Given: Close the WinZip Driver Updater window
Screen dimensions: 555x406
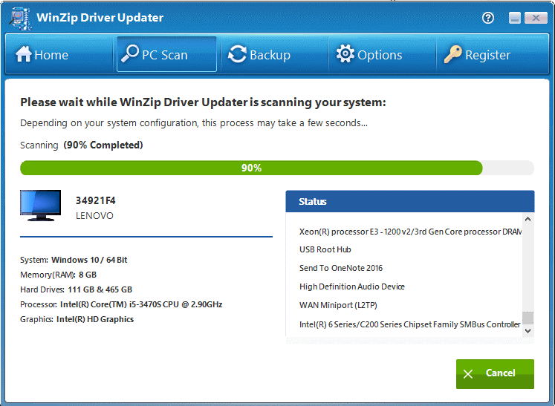Looking at the screenshot, I should (536, 18).
